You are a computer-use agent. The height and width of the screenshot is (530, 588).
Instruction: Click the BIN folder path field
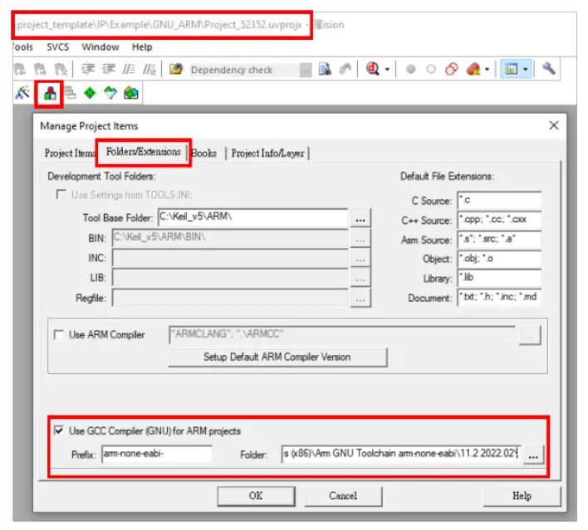(x=230, y=238)
